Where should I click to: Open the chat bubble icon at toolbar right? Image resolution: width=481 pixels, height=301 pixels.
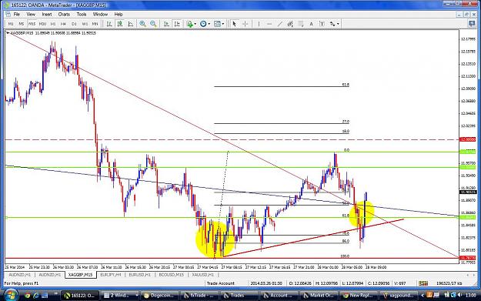point(472,24)
